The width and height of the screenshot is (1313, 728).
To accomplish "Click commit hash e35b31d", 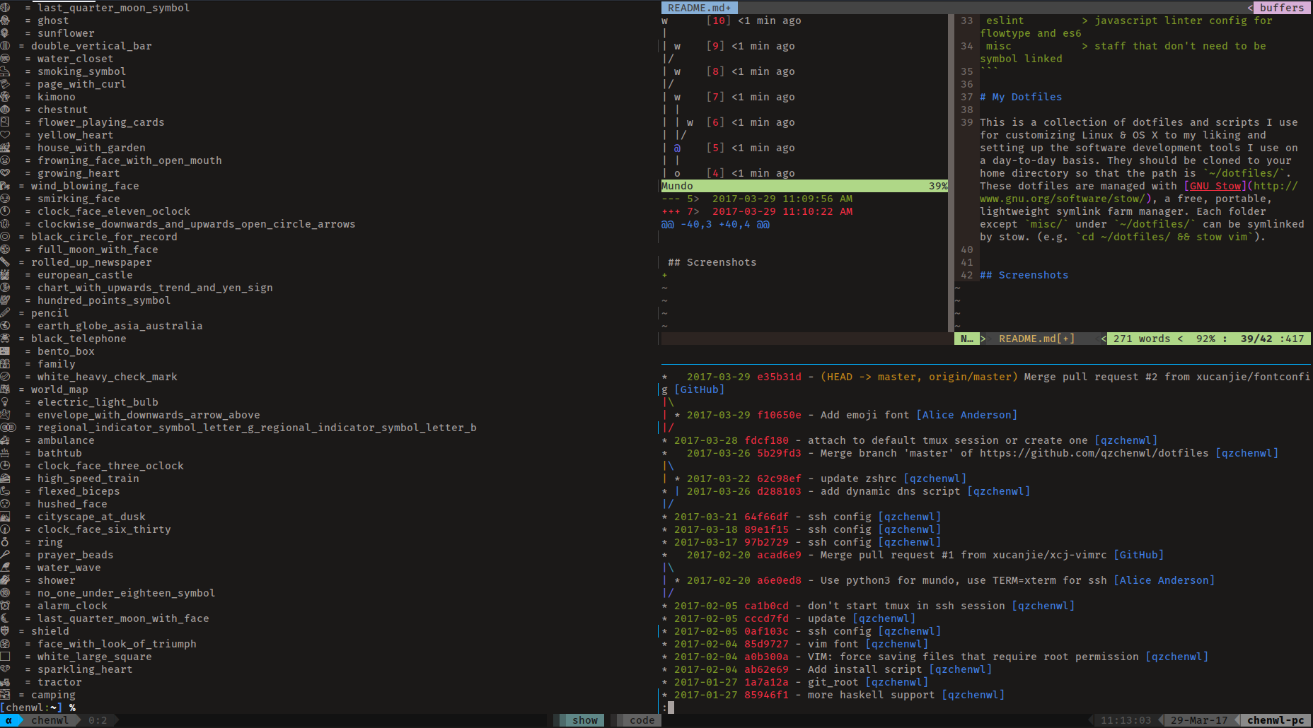I will (x=779, y=377).
